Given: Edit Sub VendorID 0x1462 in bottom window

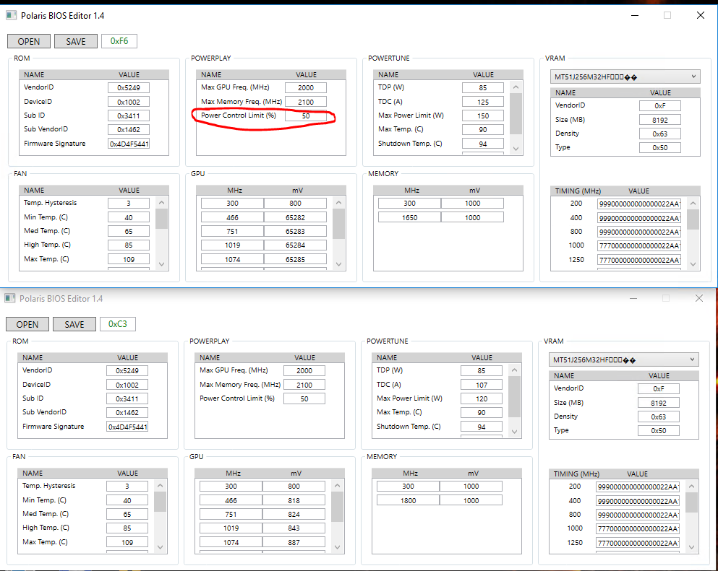Looking at the screenshot, I should point(127,412).
